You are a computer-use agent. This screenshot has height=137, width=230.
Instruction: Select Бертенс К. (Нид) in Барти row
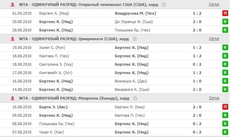(130, 107)
